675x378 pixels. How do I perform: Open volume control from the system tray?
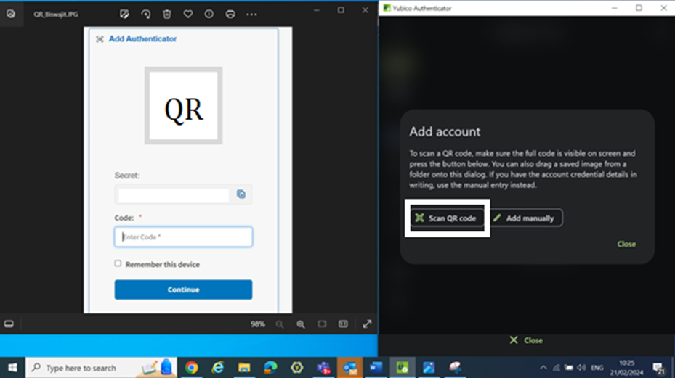point(581,368)
